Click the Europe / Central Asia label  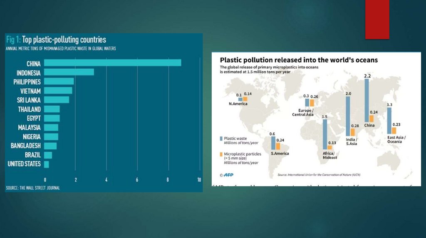(303, 112)
